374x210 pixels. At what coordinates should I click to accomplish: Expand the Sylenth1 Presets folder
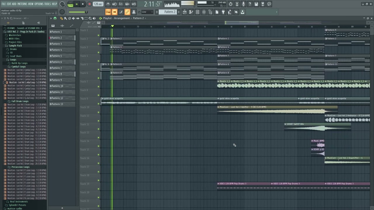18,205
